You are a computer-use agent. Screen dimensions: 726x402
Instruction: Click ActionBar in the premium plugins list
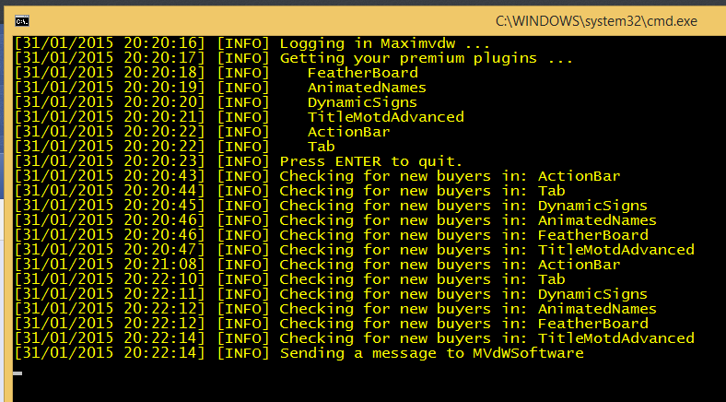tap(349, 133)
